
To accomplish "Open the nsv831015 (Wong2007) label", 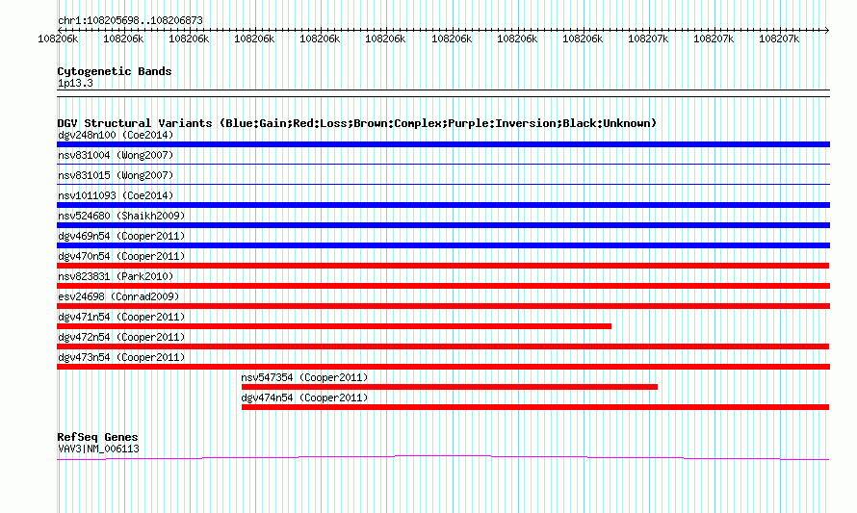I will click(x=116, y=175).
